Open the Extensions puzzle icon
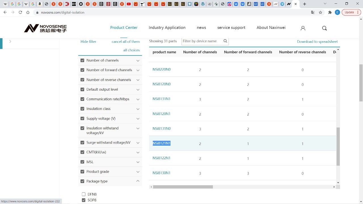363x204 pixels. (x=330, y=12)
